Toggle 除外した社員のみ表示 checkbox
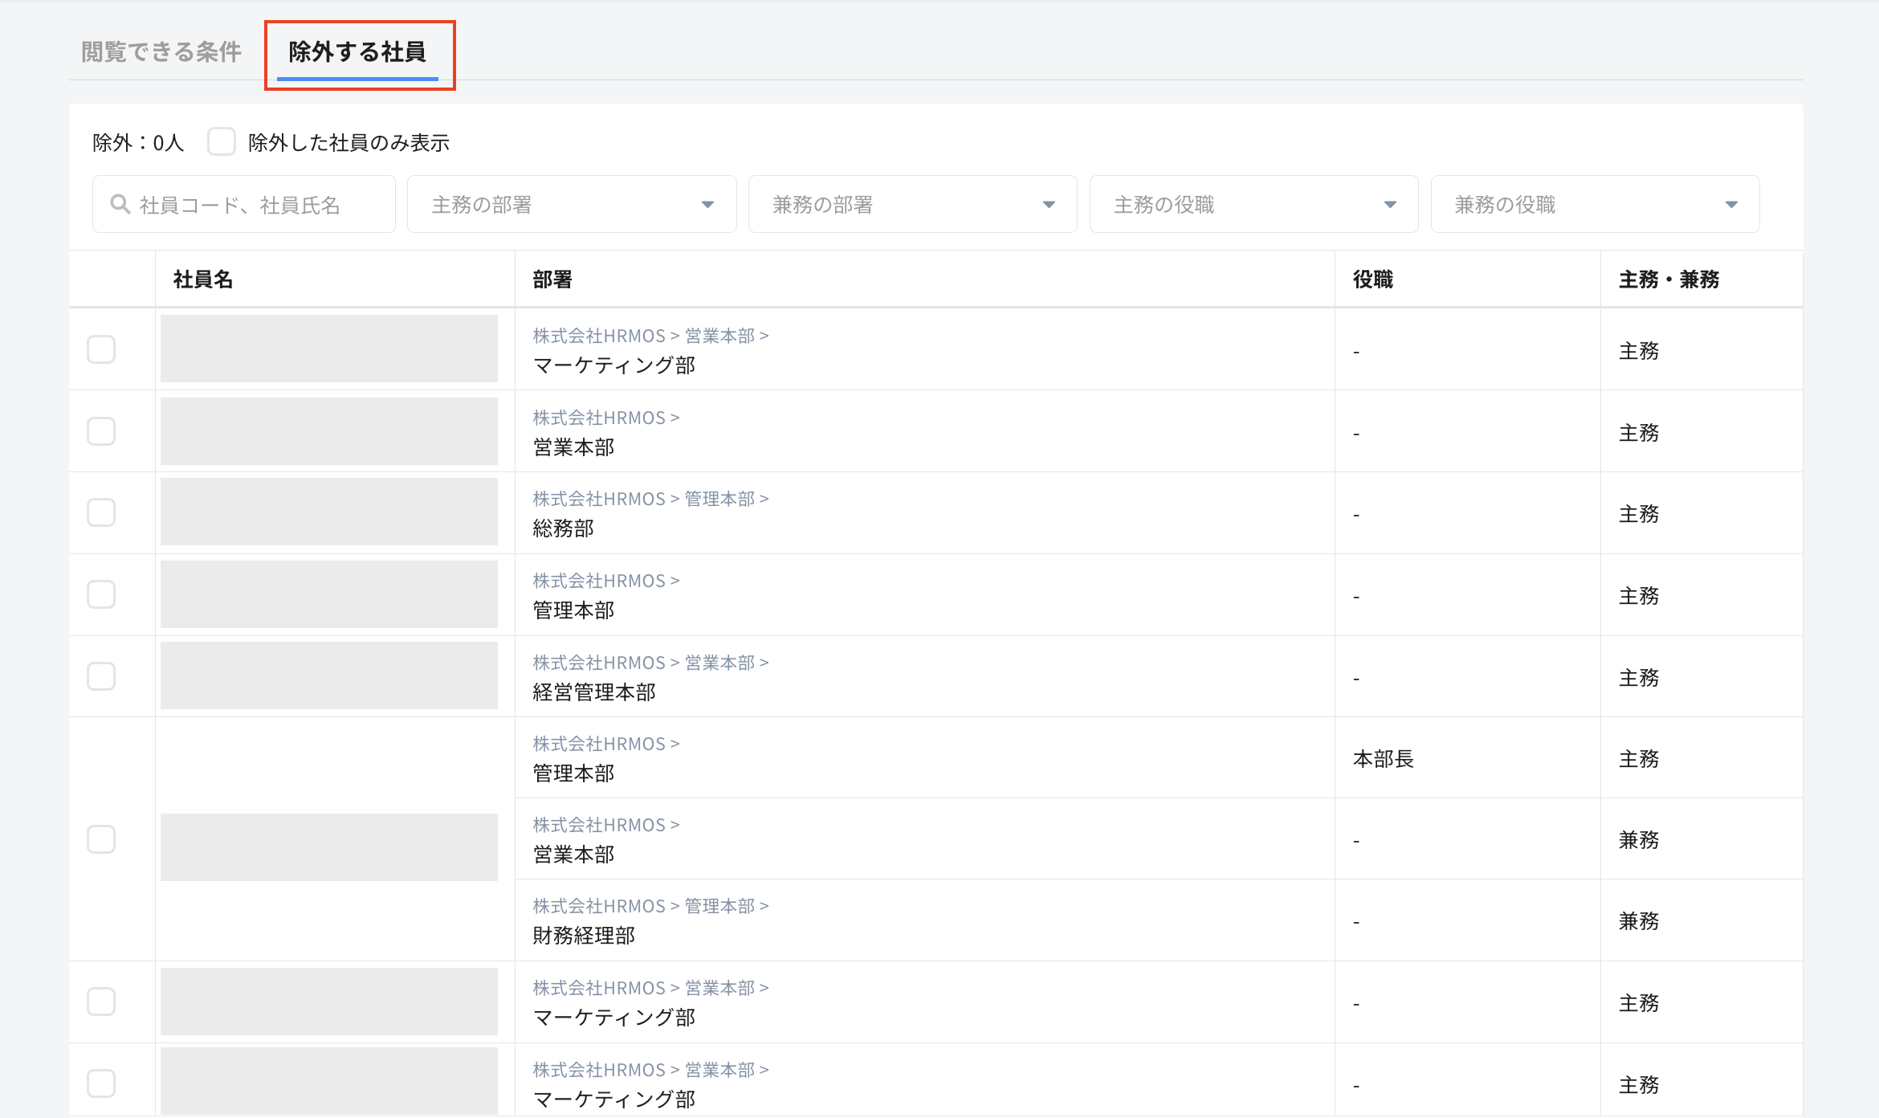 [222, 141]
